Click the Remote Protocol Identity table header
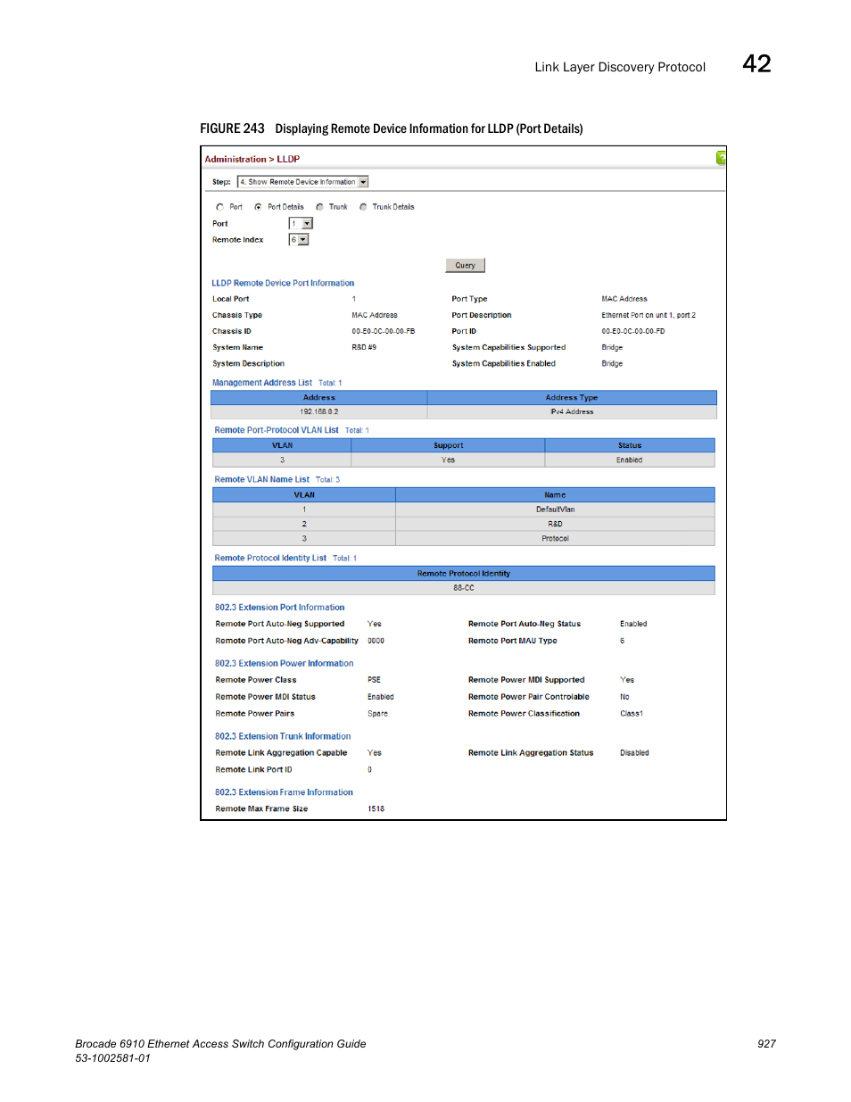The width and height of the screenshot is (851, 1102). click(x=463, y=574)
